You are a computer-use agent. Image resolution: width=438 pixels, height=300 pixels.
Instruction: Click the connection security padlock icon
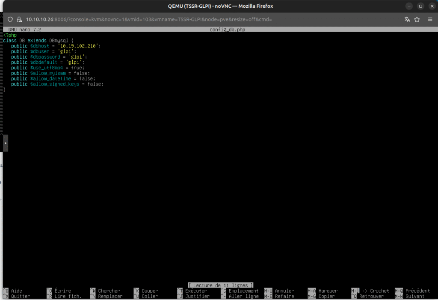(x=19, y=20)
